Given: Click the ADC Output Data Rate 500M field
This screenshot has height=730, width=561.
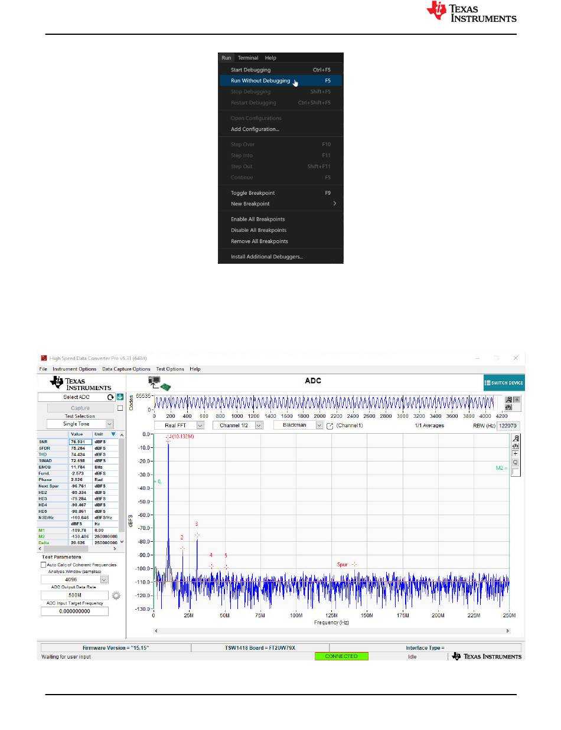Looking at the screenshot, I should [74, 595].
